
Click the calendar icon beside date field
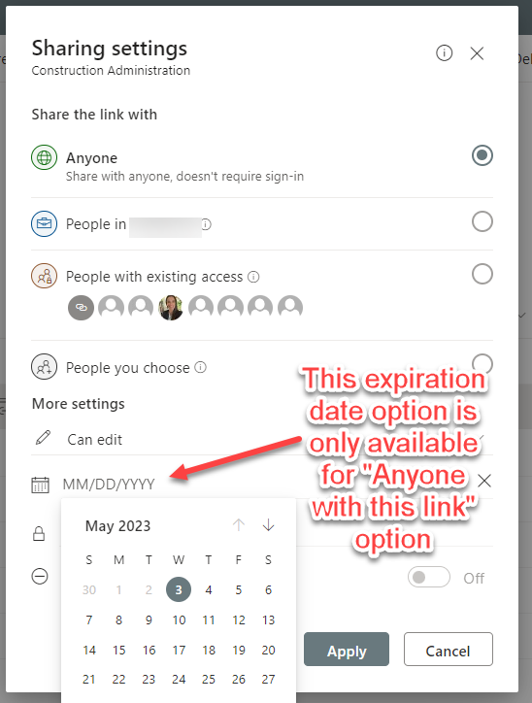click(x=40, y=485)
